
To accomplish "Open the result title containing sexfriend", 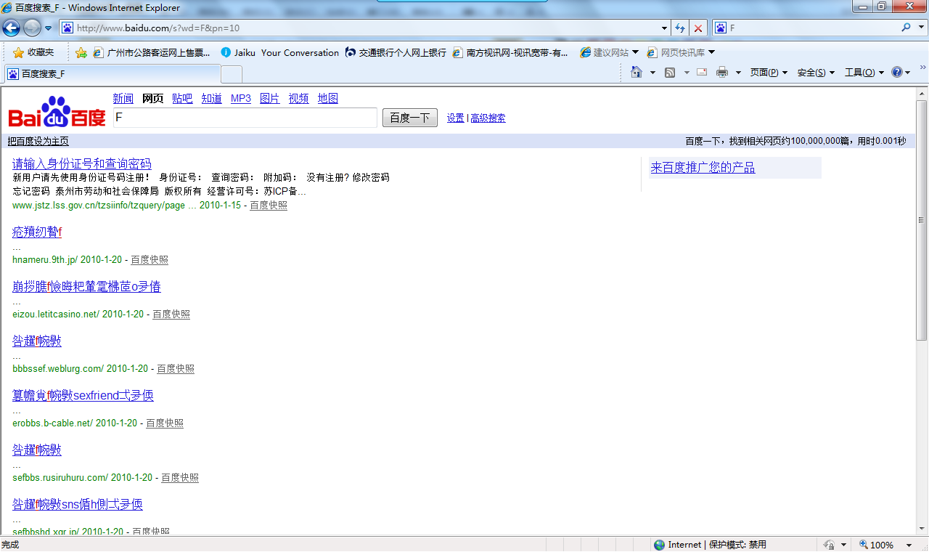I will click(x=83, y=396).
